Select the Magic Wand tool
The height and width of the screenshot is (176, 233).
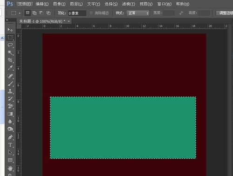tap(10, 52)
